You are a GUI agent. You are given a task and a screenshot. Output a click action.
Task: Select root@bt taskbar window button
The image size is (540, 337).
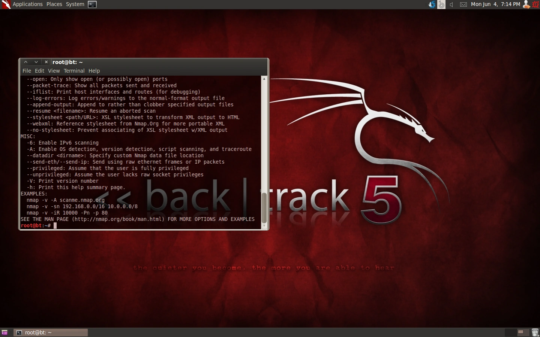pyautogui.click(x=51, y=333)
